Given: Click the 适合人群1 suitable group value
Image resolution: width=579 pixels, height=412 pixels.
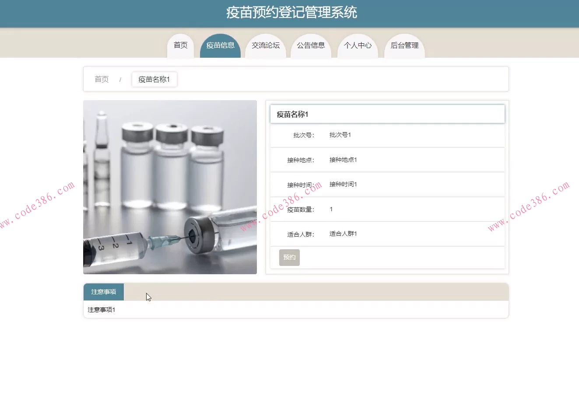Looking at the screenshot, I should (x=343, y=234).
